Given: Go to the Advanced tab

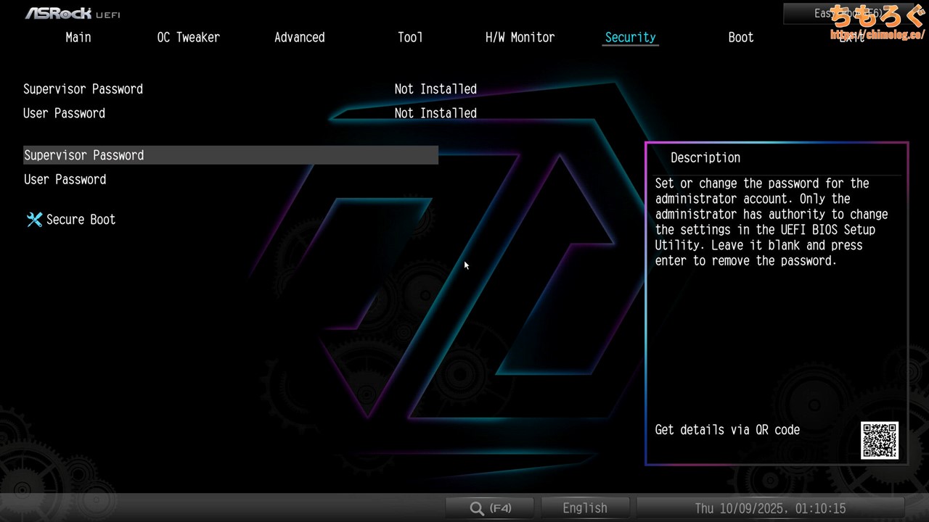Looking at the screenshot, I should (x=299, y=38).
